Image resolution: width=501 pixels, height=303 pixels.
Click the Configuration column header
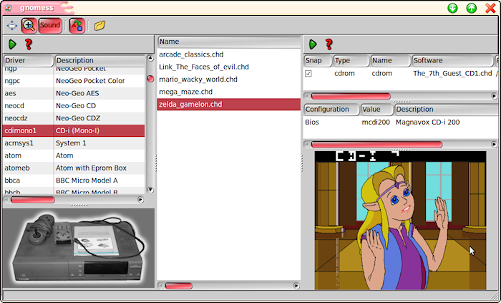pos(331,110)
